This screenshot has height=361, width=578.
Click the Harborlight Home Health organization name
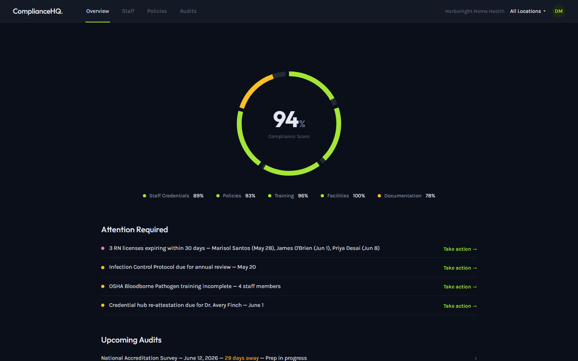coord(475,11)
